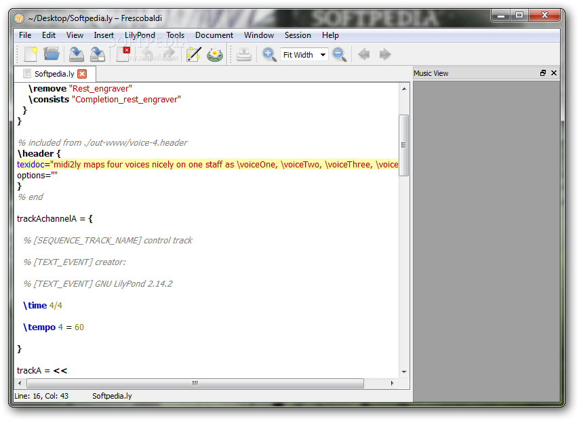Print the music with the printer icon

coord(243,54)
